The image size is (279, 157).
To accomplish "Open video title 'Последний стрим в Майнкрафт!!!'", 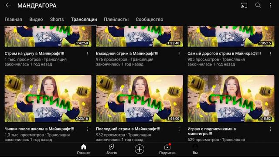I will click(x=128, y=129).
